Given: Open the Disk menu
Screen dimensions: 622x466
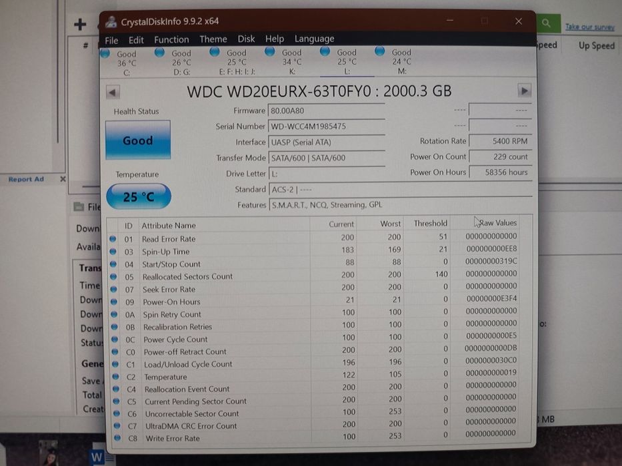Looking at the screenshot, I should 246,39.
